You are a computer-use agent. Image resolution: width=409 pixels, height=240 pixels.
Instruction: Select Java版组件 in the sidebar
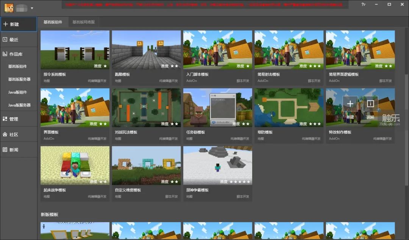(x=17, y=92)
